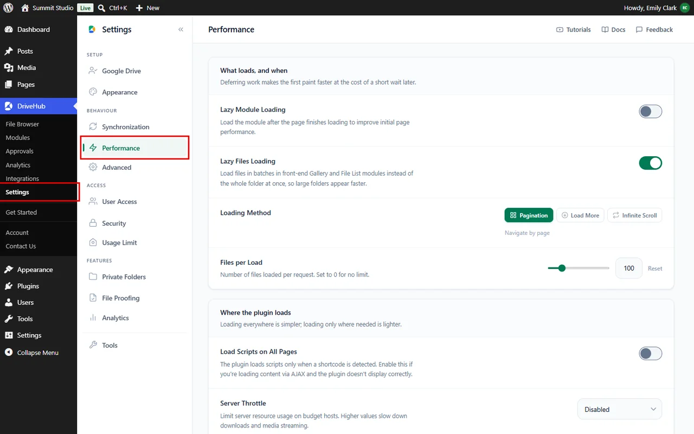Open search with the magnifier icon
Screen dimensions: 694x434
(x=101, y=8)
